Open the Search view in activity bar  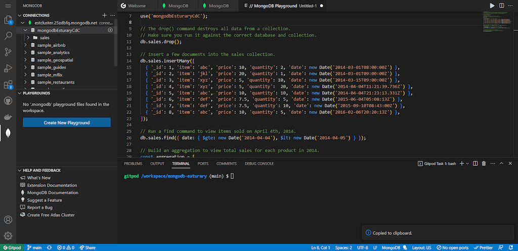pyautogui.click(x=8, y=36)
